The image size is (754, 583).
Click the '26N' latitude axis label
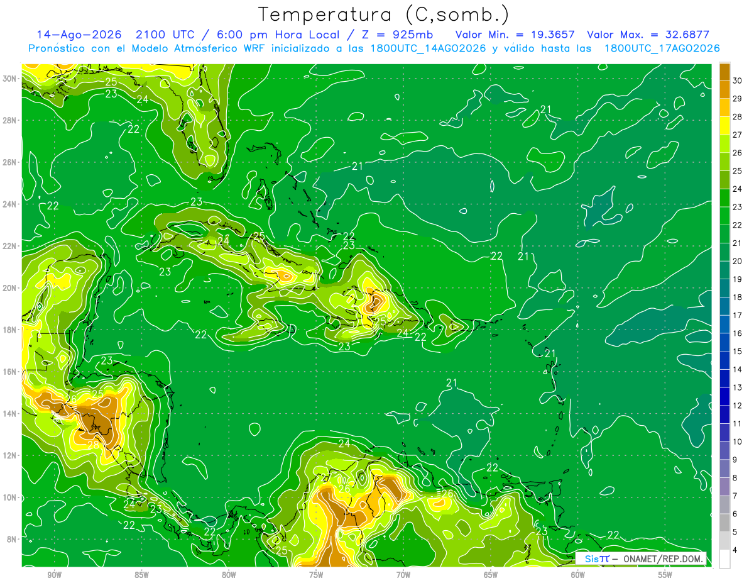tap(9, 162)
